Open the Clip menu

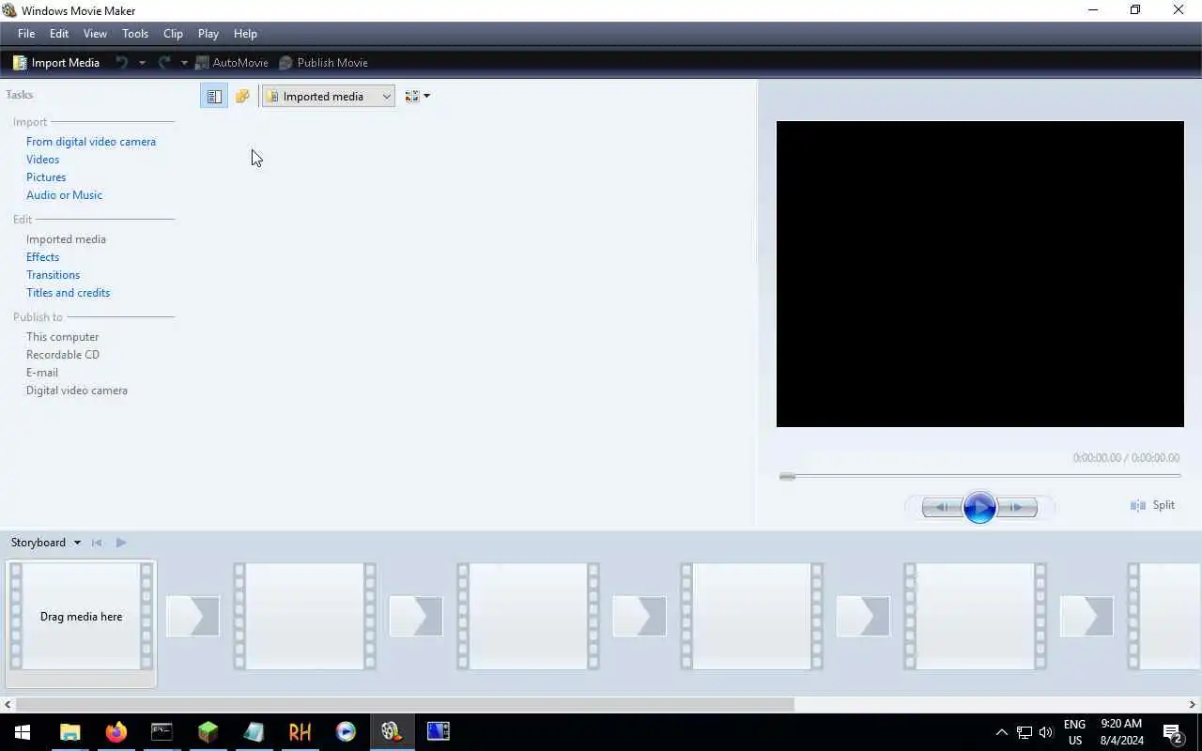(173, 34)
